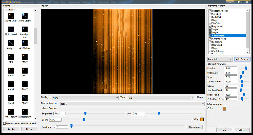253x135 pixels.
Task: Pick the AtriaSodium preset
Action: tap(11, 112)
